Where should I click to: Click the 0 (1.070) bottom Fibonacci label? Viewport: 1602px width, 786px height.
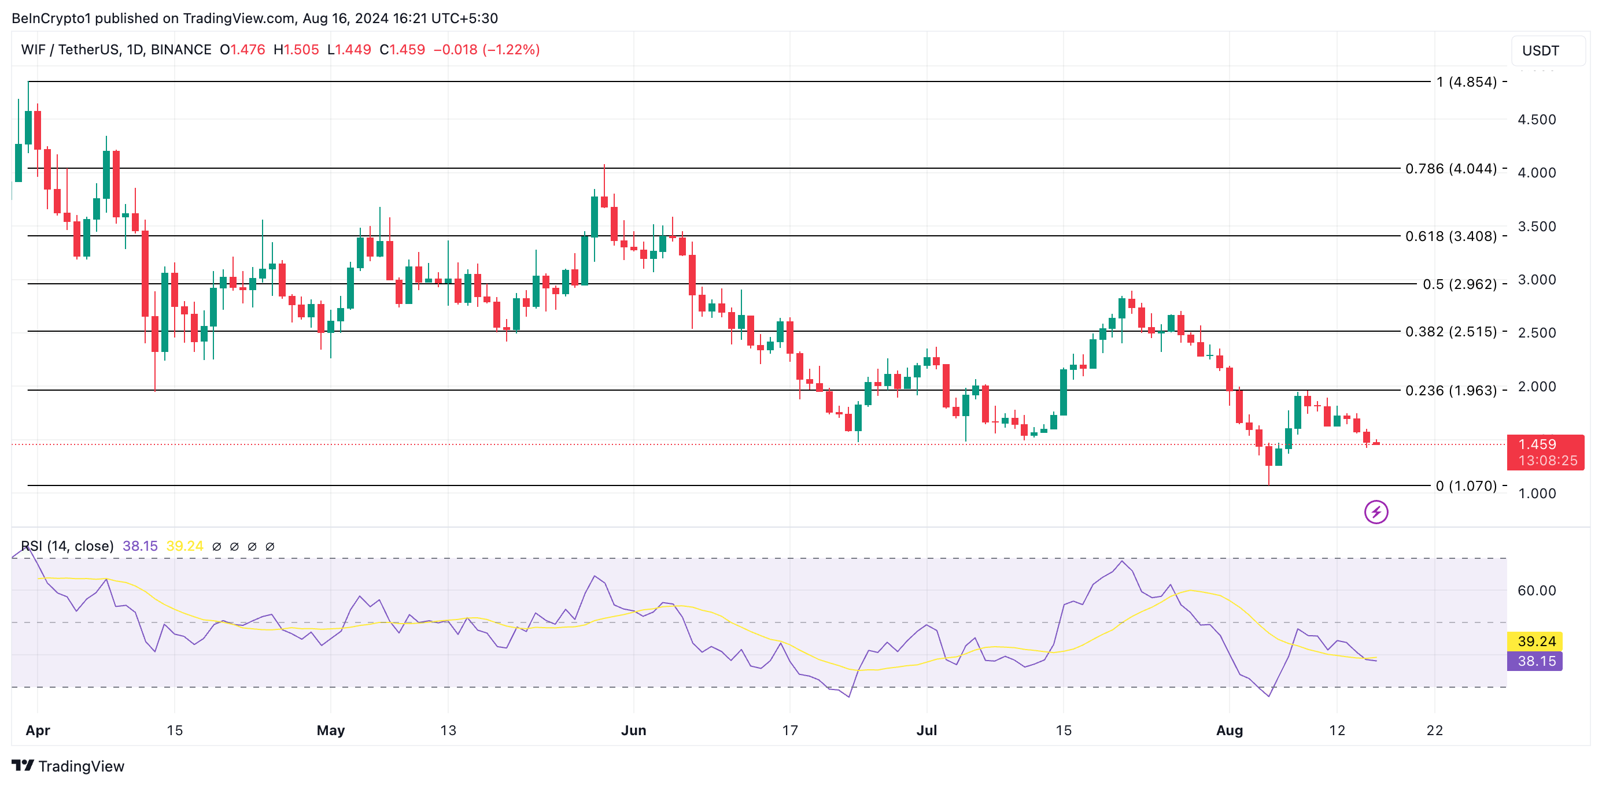coord(1466,486)
